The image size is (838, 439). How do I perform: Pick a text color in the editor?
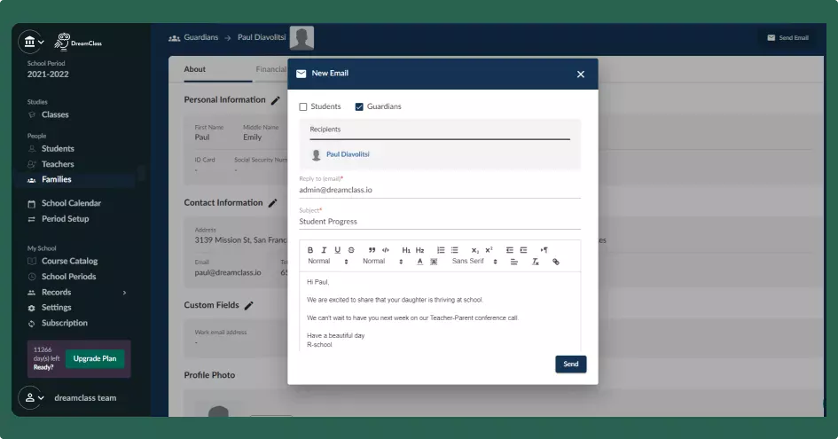tap(419, 262)
